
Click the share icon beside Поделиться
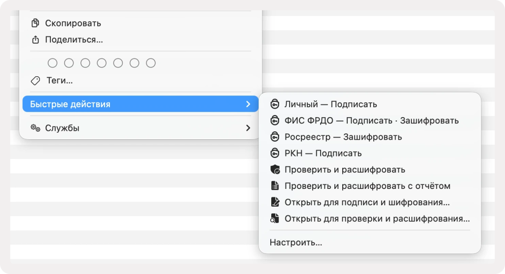(x=35, y=39)
